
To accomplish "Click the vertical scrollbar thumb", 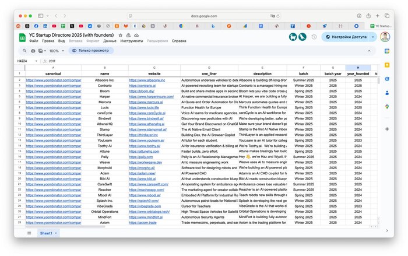I will coord(378,80).
